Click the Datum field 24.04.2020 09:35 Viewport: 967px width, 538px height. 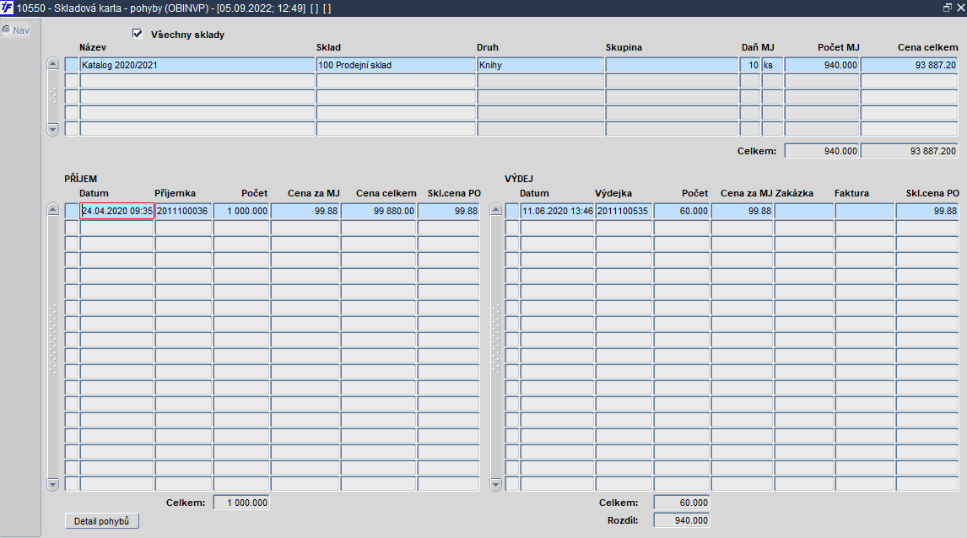coord(116,211)
